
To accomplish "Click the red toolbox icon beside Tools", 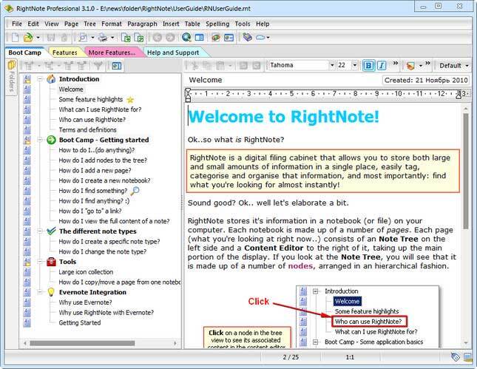I will point(51,262).
